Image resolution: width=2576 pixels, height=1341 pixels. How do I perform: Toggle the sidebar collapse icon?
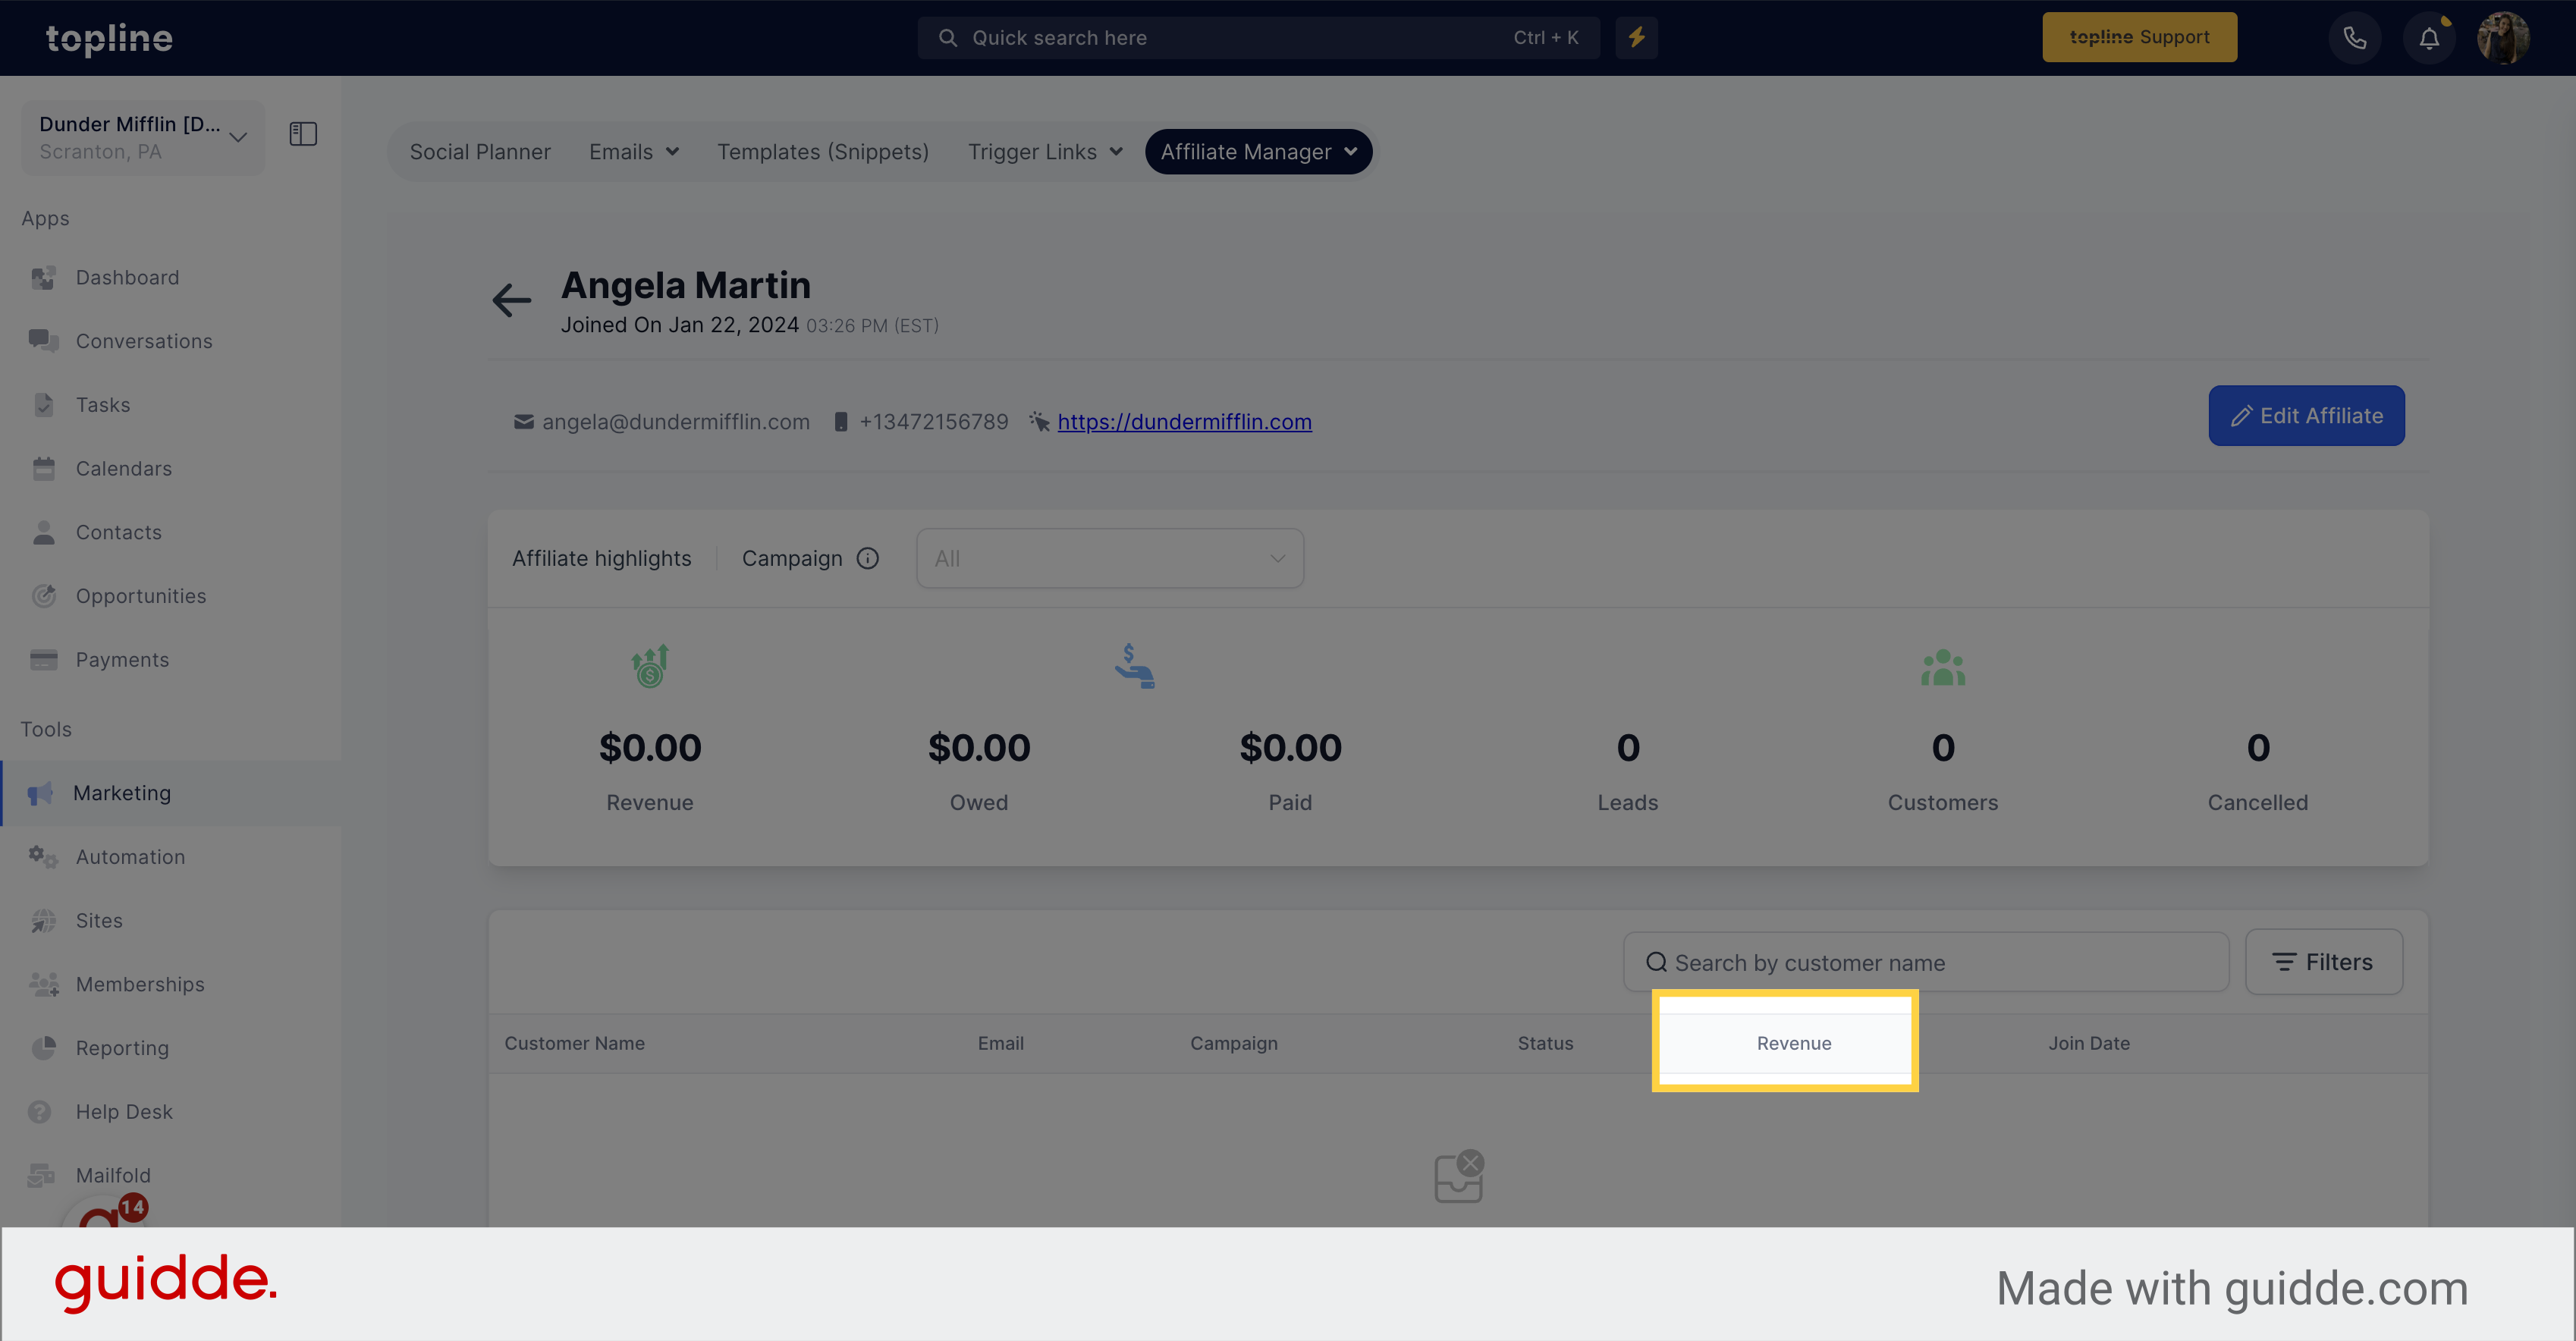[x=303, y=134]
